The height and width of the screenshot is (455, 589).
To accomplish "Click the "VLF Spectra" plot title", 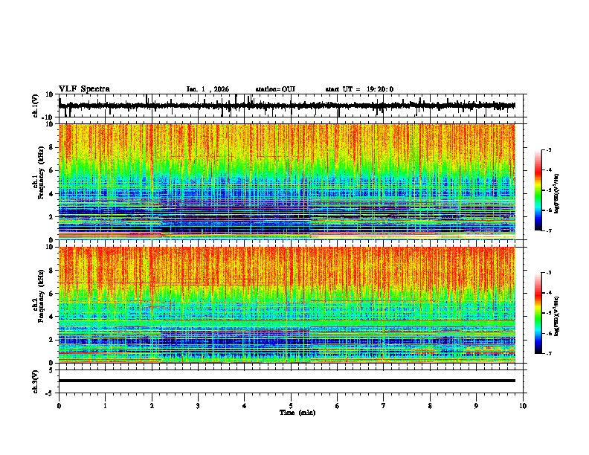I will (x=84, y=89).
